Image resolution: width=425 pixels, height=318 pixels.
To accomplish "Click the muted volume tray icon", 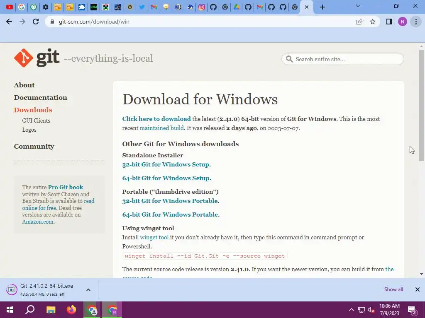I will pyautogui.click(x=371, y=310).
